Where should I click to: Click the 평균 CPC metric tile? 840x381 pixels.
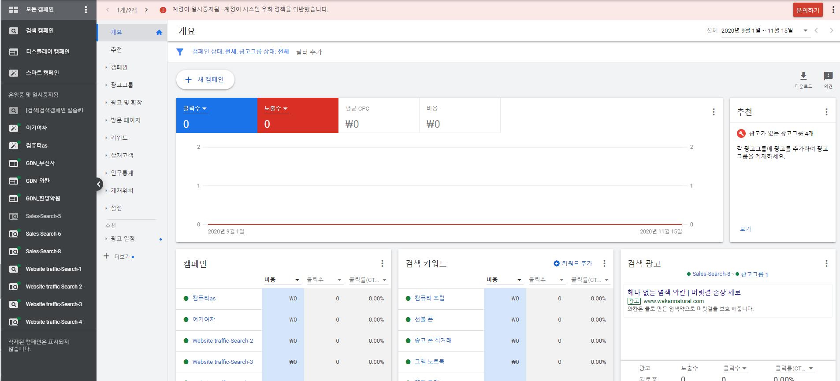[379, 115]
